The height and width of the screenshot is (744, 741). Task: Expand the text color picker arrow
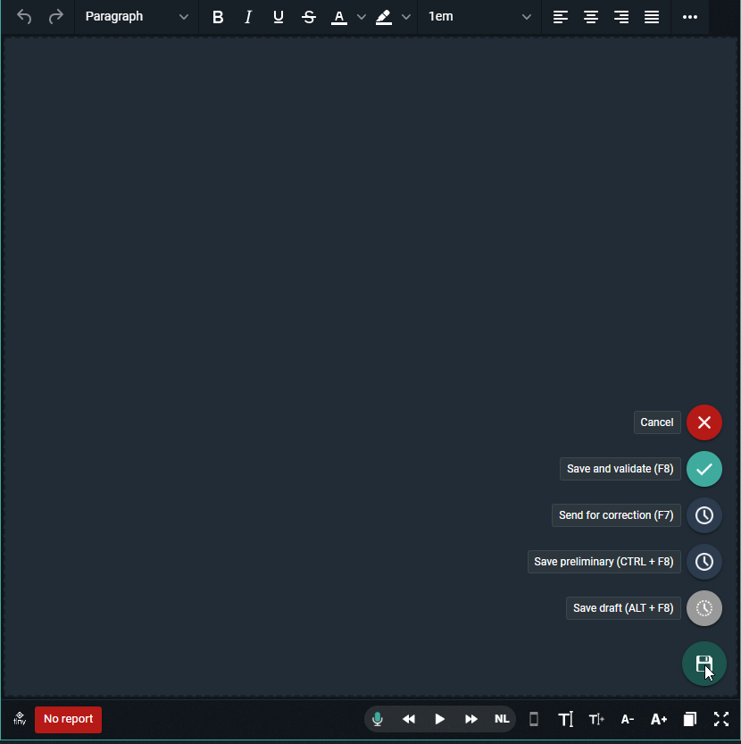pyautogui.click(x=362, y=17)
